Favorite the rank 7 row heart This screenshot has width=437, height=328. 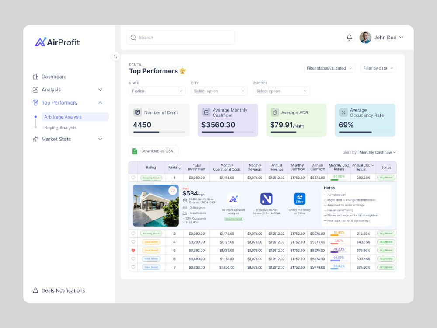pyautogui.click(x=133, y=267)
